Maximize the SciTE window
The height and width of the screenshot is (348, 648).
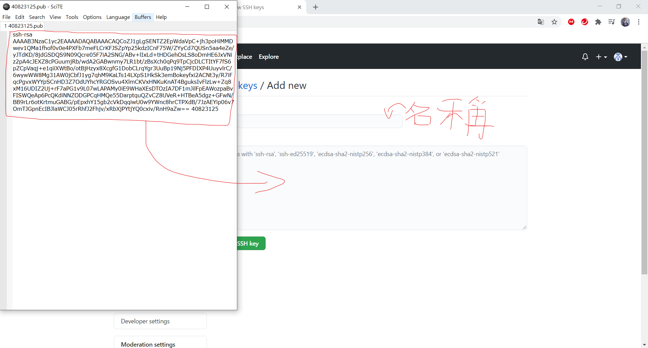[x=207, y=7]
